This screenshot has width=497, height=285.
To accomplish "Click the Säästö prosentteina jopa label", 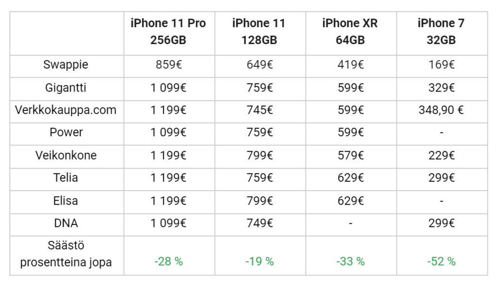I will coord(66,254).
